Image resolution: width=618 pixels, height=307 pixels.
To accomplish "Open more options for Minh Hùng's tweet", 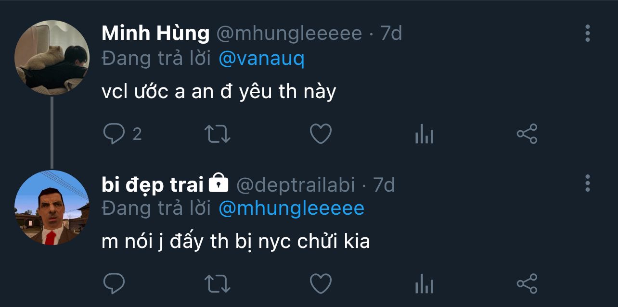I will [x=587, y=33].
